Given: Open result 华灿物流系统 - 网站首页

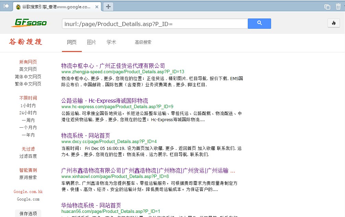Looking at the screenshot, I should pos(91,206).
